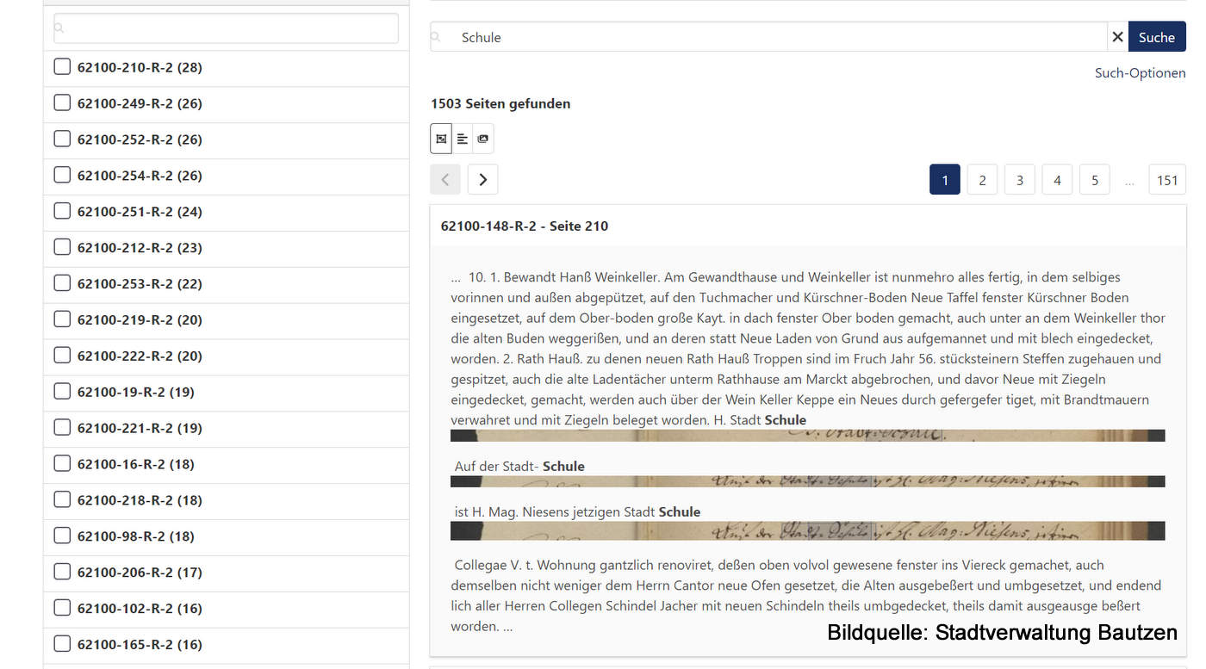Switch to text-with-image-snippets results view

[x=441, y=139]
